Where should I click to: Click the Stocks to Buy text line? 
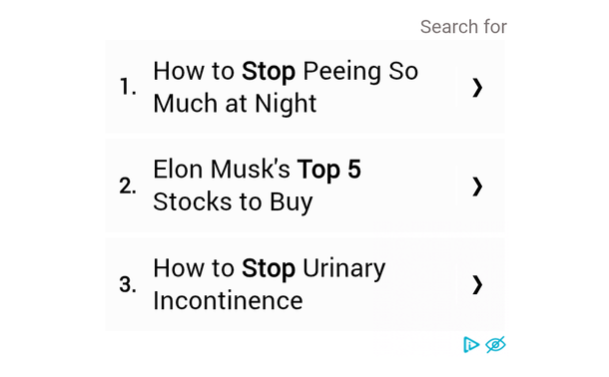click(x=233, y=202)
